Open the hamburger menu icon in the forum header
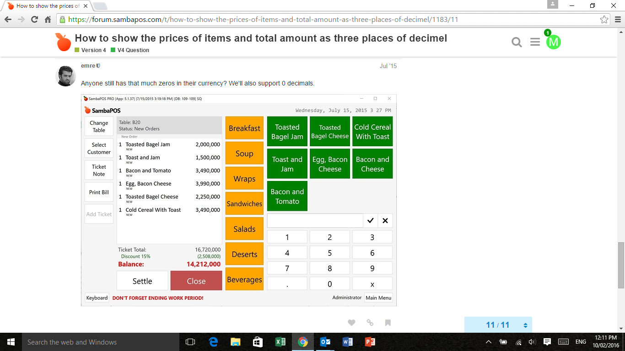Image resolution: width=625 pixels, height=351 pixels. 535,42
